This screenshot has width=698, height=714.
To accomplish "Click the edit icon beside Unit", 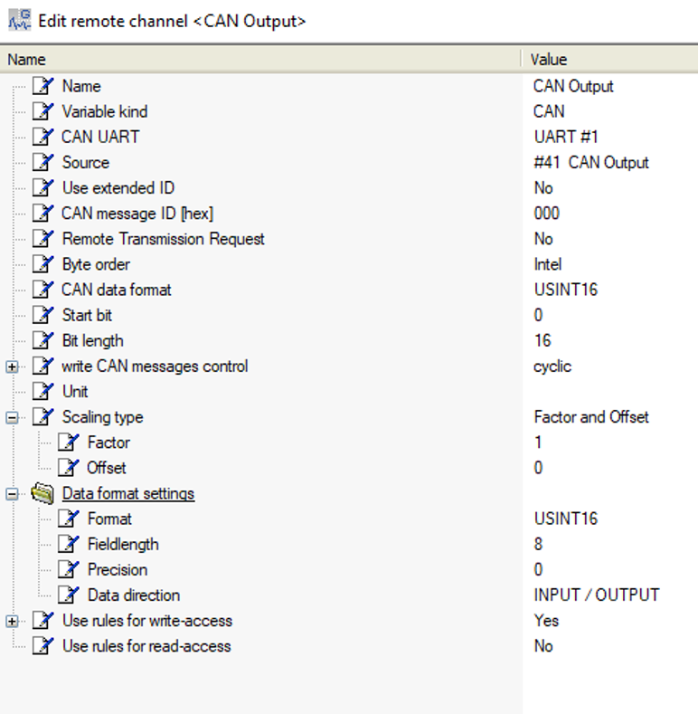I will (43, 392).
